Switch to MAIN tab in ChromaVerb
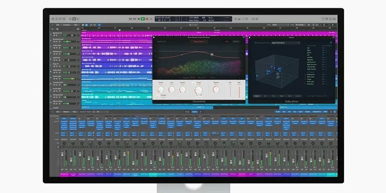Image resolution: width=386 pixels, height=193 pixels. (x=227, y=42)
